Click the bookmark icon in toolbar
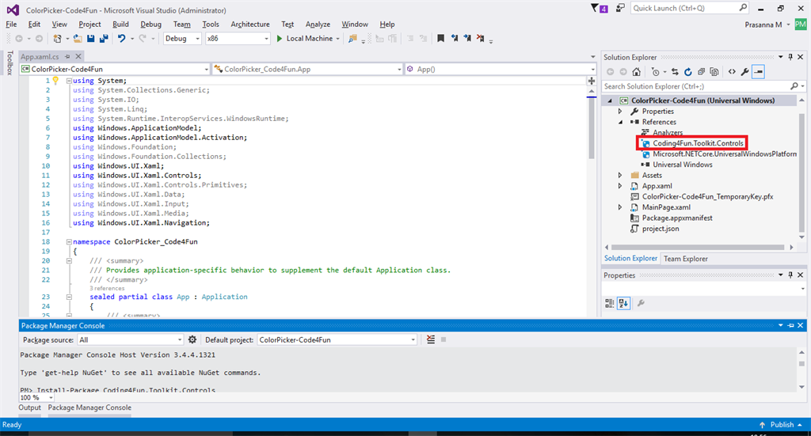The width and height of the screenshot is (811, 436). point(440,38)
